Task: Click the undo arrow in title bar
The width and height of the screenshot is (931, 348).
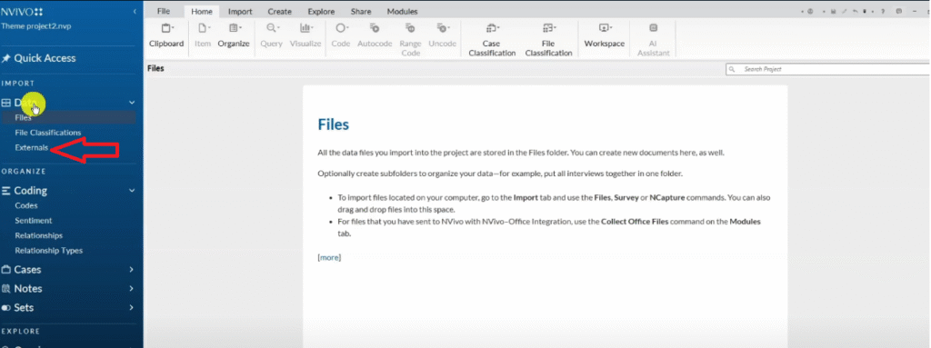Action: point(855,11)
